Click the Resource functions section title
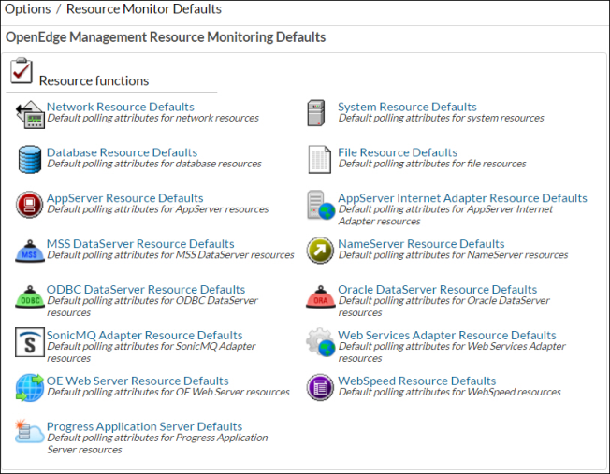 tap(94, 81)
